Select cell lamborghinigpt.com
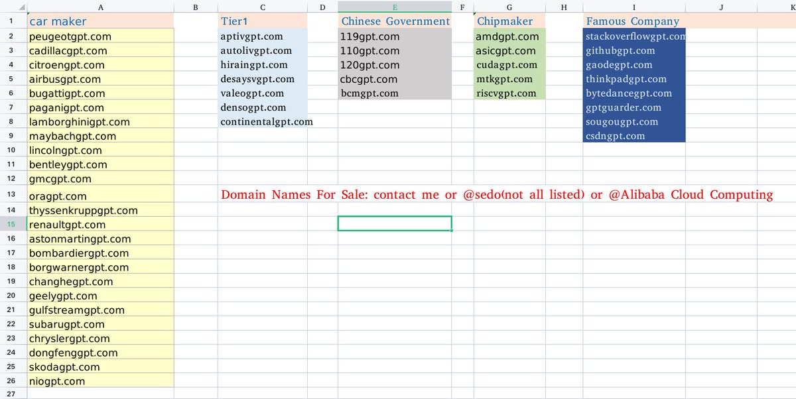Screen dimensions: 796x399 tap(100, 122)
